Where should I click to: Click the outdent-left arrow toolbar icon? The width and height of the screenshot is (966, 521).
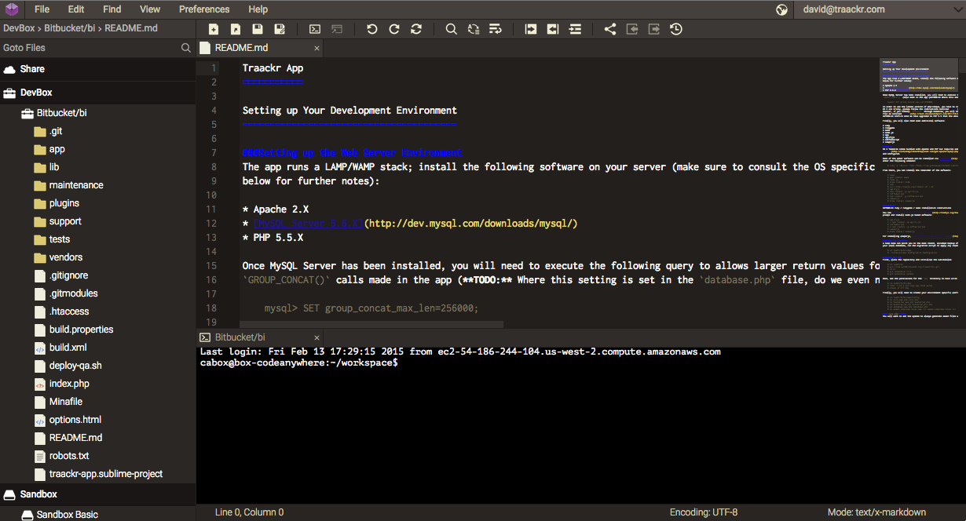click(553, 29)
